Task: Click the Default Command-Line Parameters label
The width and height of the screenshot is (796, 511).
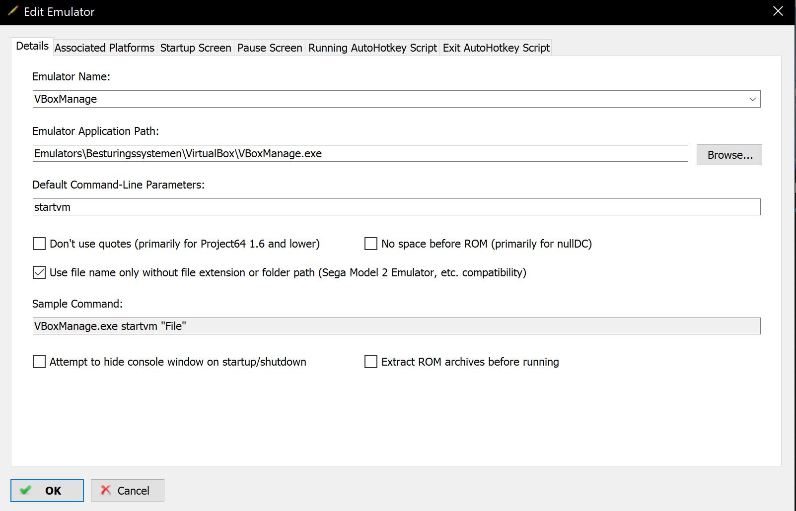Action: (118, 185)
